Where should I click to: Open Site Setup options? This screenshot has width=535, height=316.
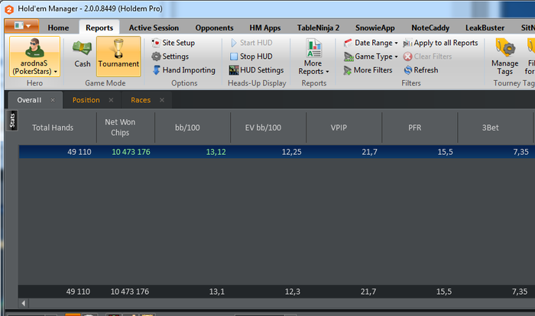(x=173, y=43)
